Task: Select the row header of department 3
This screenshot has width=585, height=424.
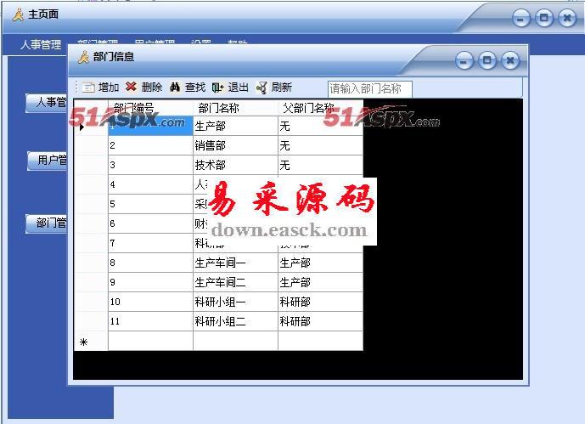Action: coord(91,165)
